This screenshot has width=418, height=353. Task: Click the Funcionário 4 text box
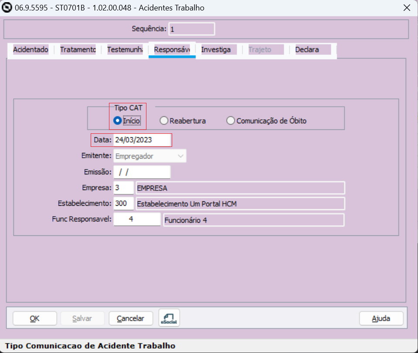254,220
